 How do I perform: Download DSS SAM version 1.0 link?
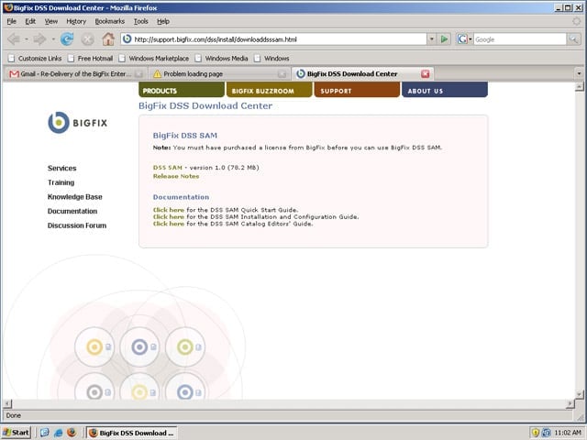click(x=167, y=167)
